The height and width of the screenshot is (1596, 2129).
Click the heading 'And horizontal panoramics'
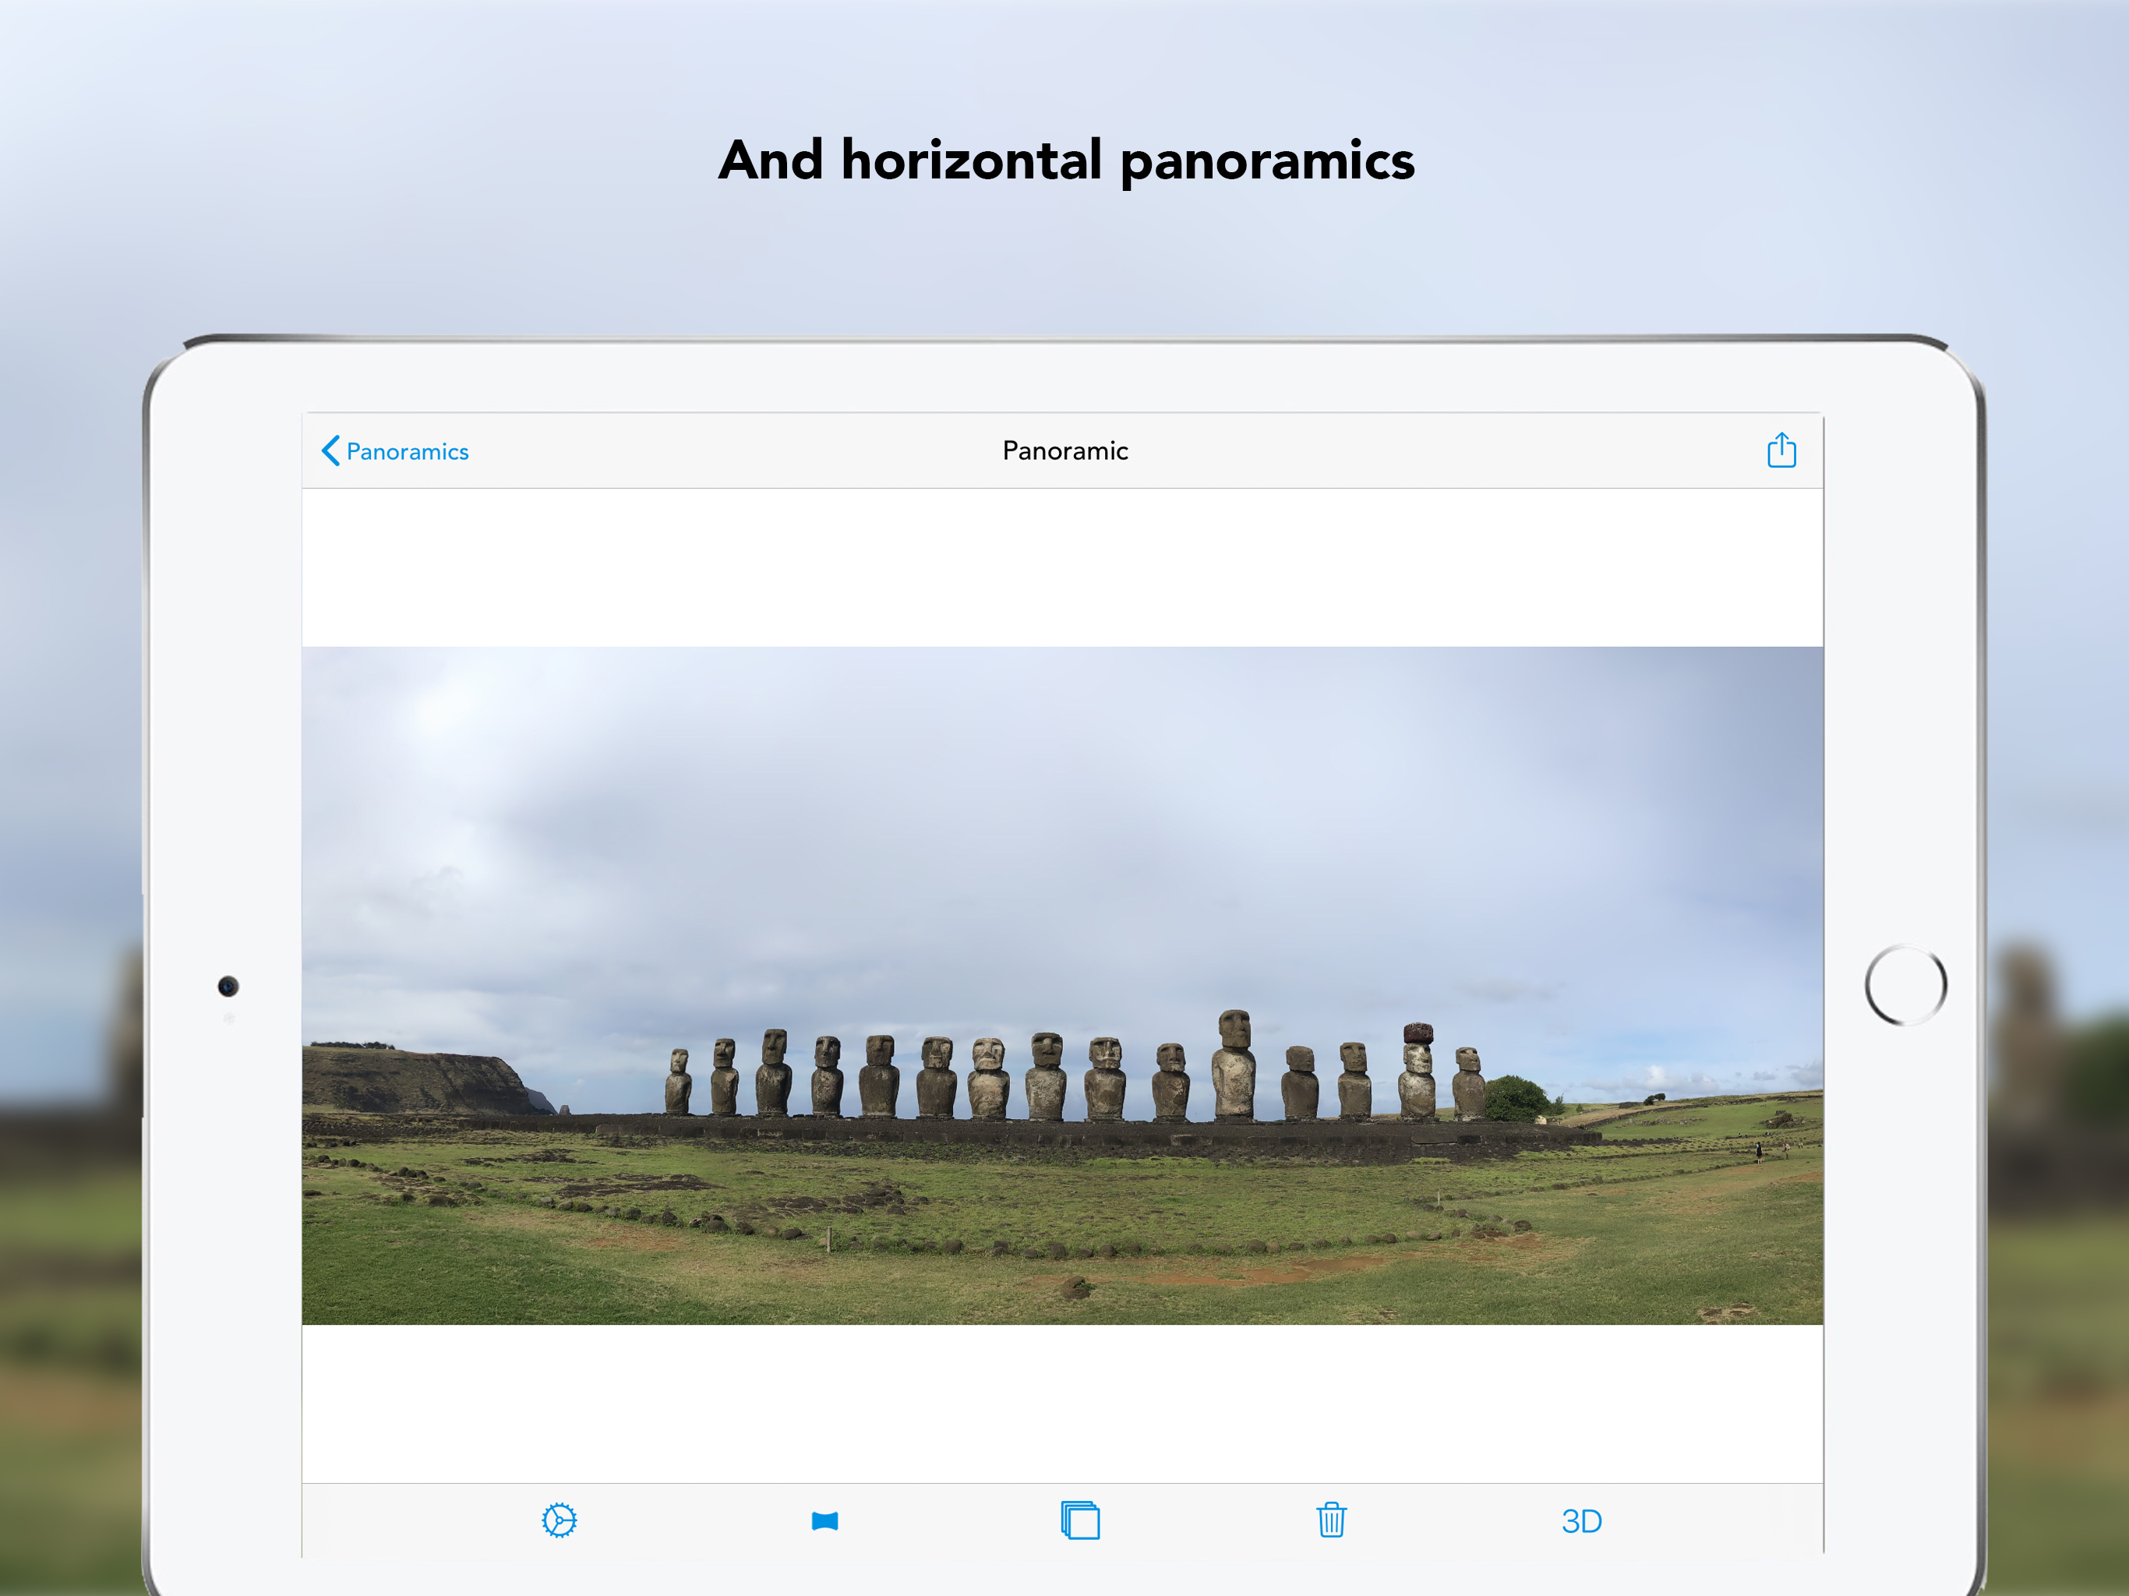coord(1066,160)
